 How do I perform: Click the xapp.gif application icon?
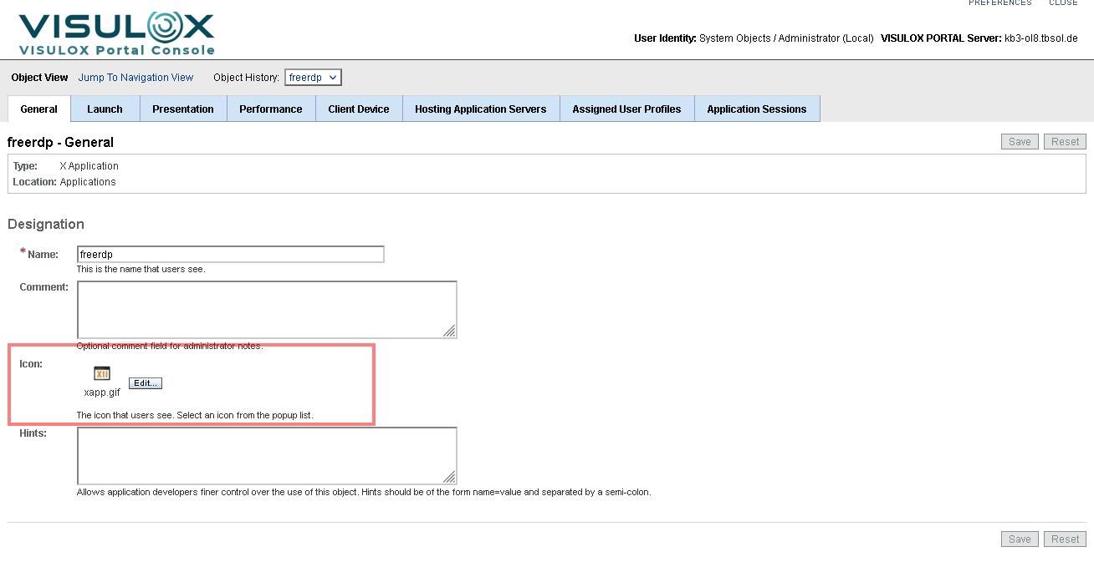pyautogui.click(x=102, y=373)
